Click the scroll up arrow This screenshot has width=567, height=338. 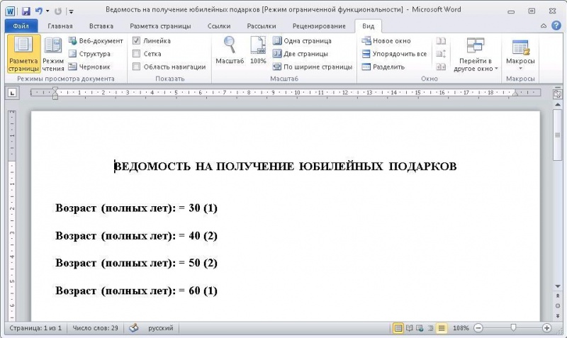pos(557,105)
